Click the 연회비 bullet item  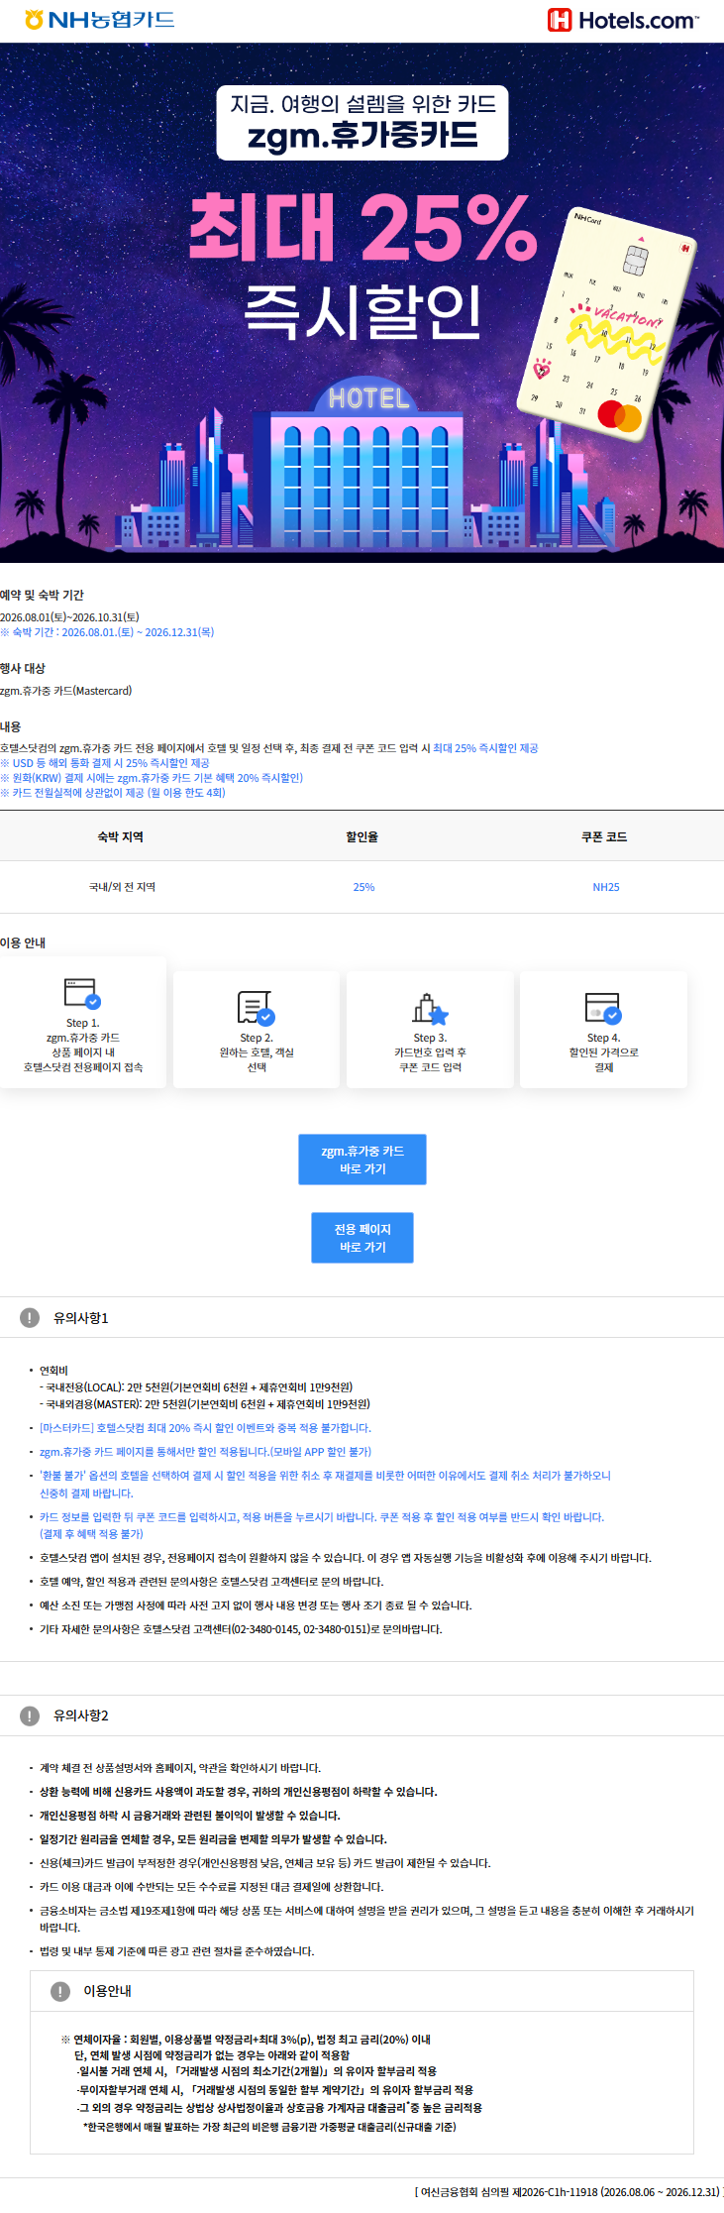point(53,1370)
